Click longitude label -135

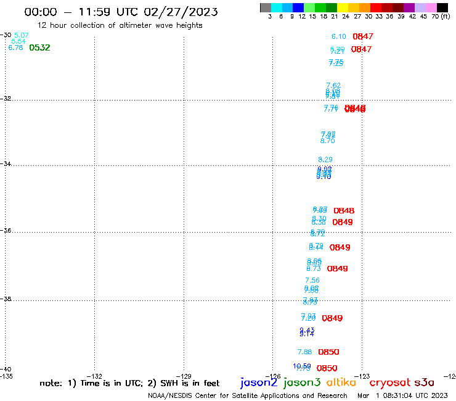pos(6,376)
